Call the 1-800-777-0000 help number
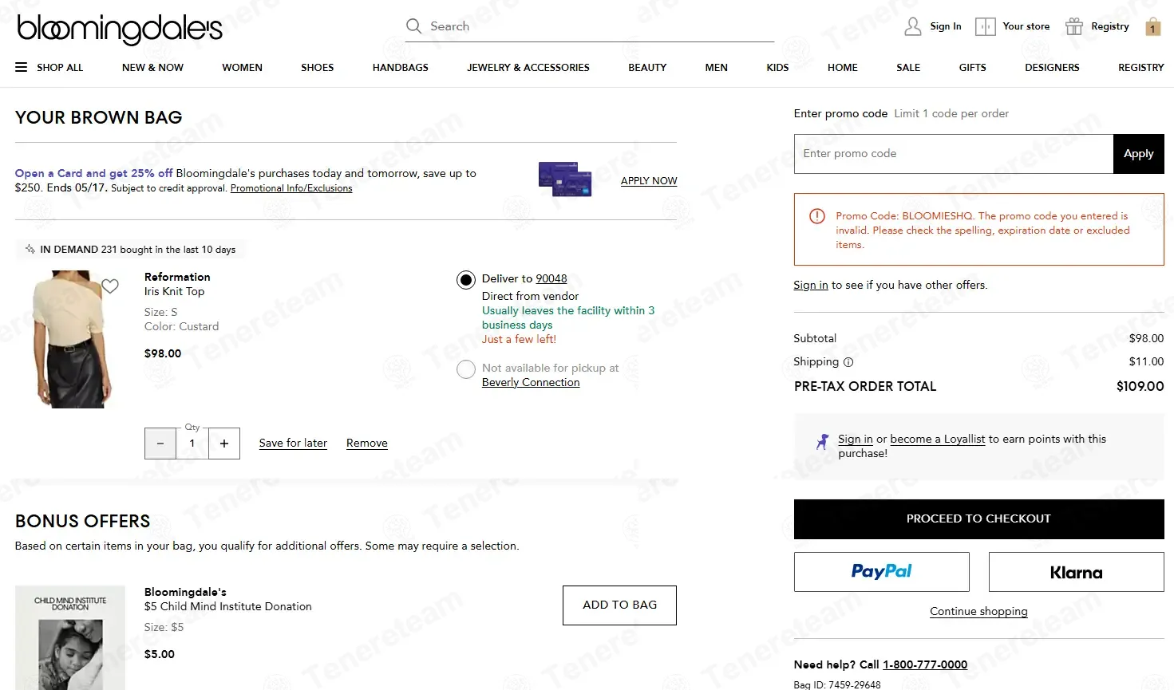 pyautogui.click(x=925, y=664)
